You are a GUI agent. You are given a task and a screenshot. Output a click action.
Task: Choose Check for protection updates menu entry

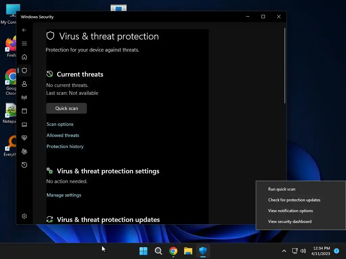tap(294, 200)
